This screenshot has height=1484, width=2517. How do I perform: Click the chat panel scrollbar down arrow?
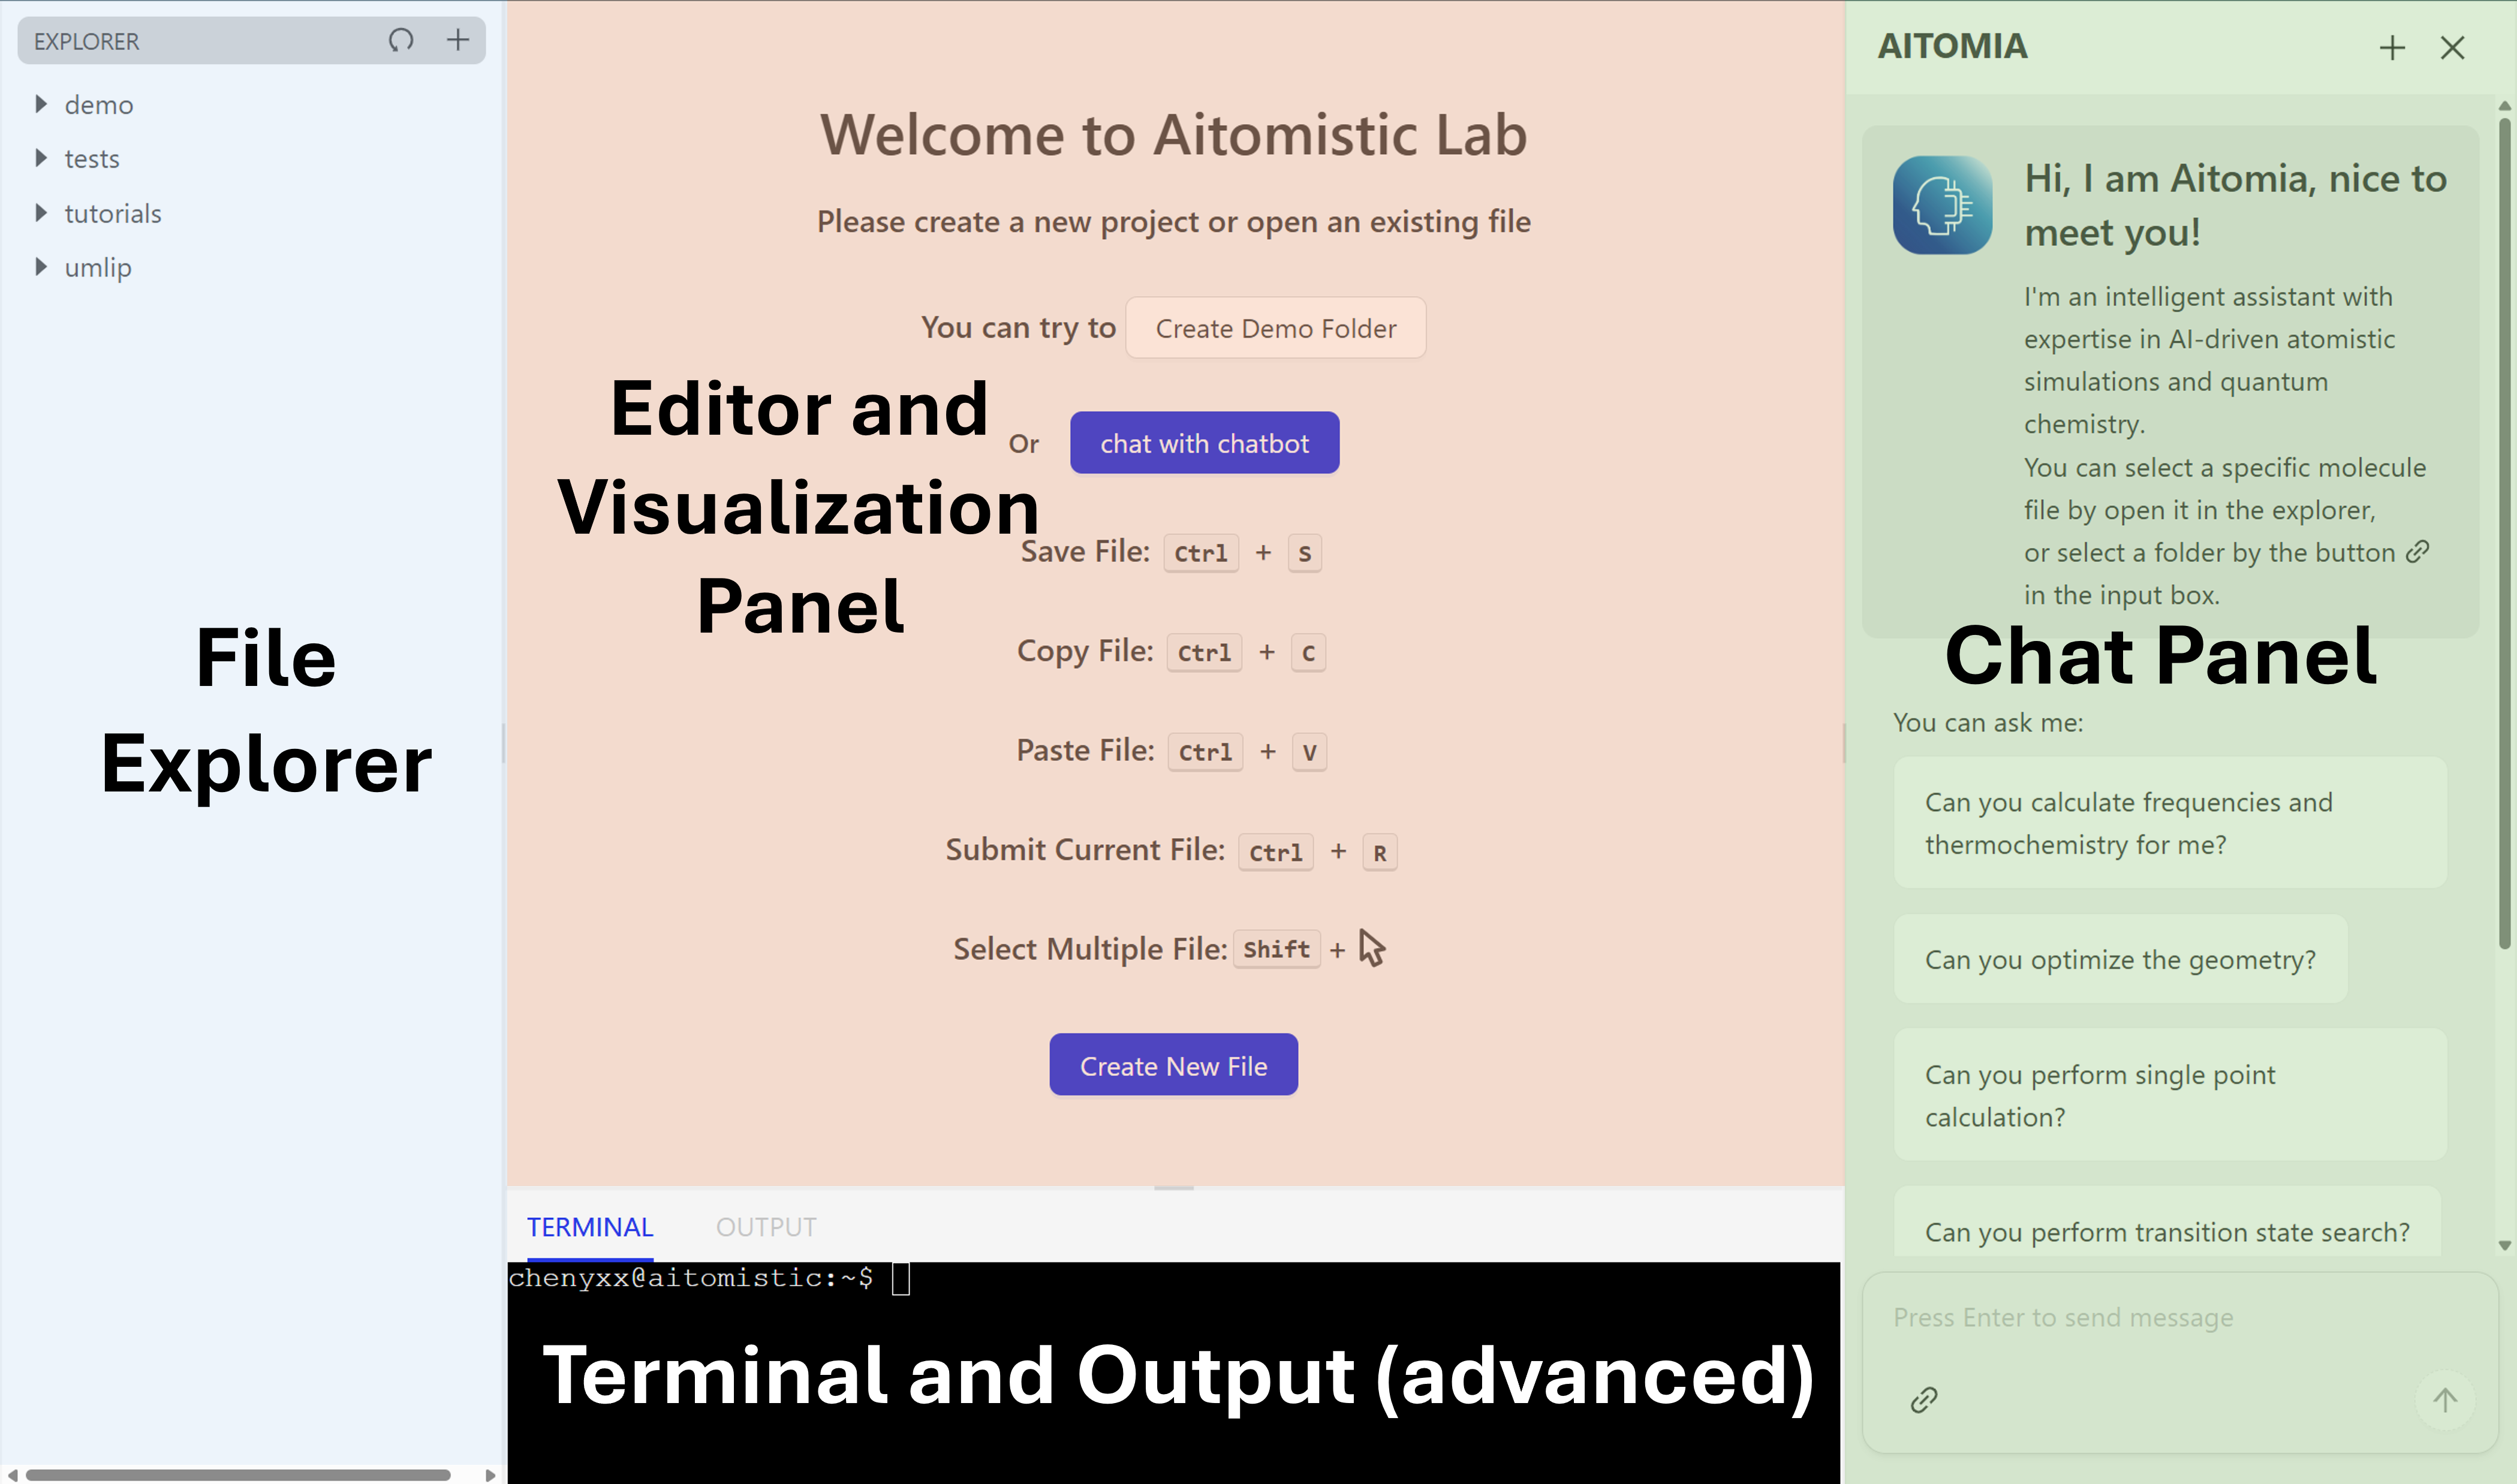(x=2505, y=1246)
